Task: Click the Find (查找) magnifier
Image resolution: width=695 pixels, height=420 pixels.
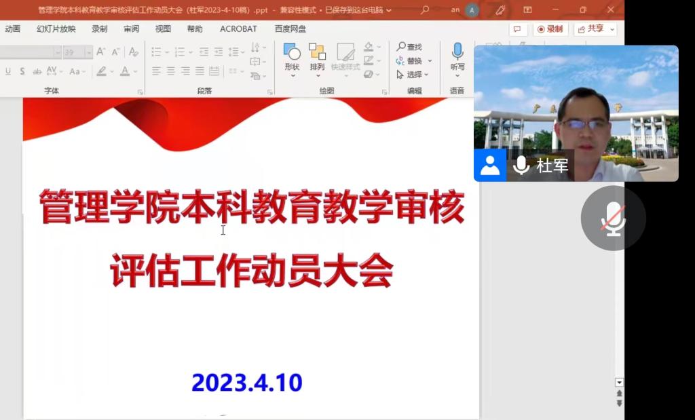Action: [402, 47]
